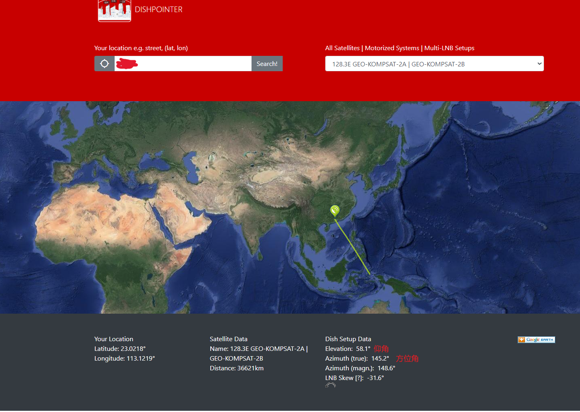Click the Elevation 58.1° value

pos(363,349)
